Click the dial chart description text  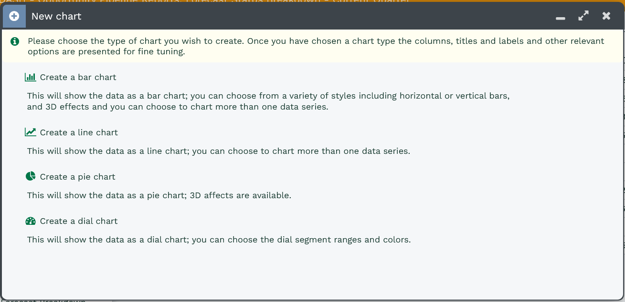(x=219, y=240)
